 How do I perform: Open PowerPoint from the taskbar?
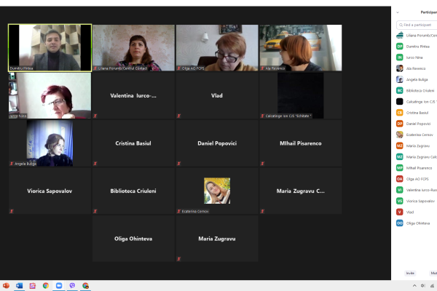(x=6, y=286)
